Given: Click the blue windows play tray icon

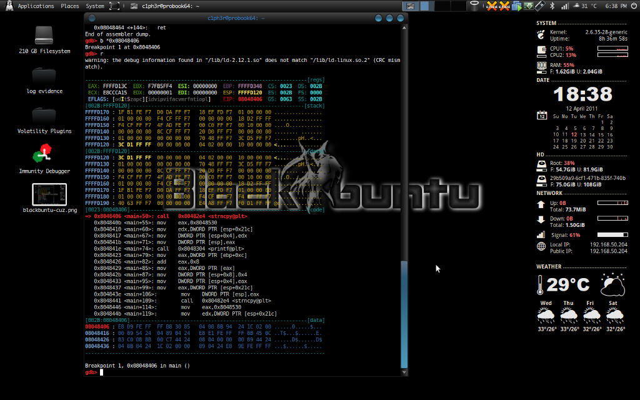Looking at the screenshot, I should pos(517,6).
